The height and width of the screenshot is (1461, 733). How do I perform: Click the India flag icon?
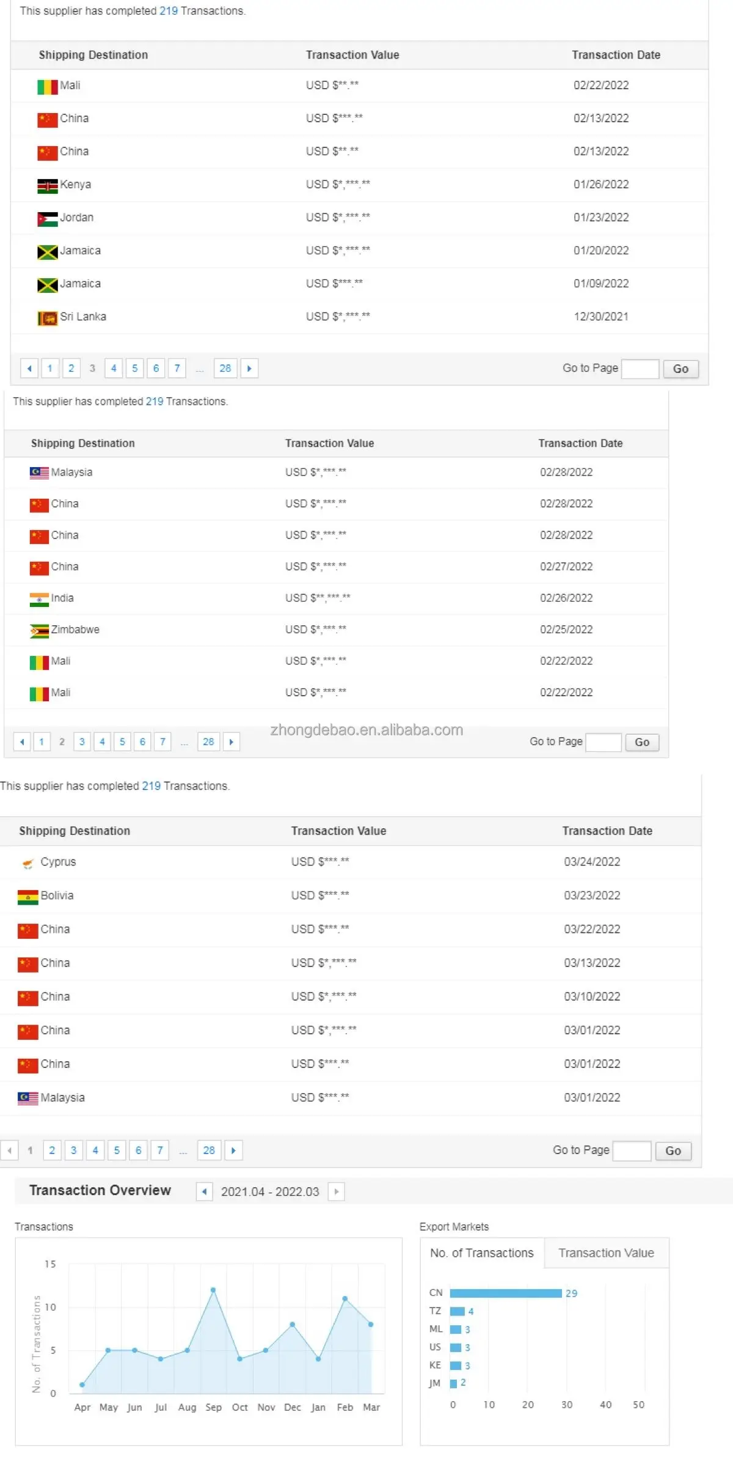coord(39,599)
